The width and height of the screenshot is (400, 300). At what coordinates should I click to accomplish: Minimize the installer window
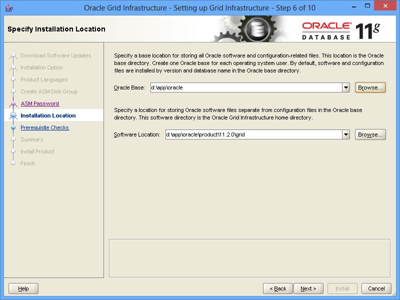point(354,6)
